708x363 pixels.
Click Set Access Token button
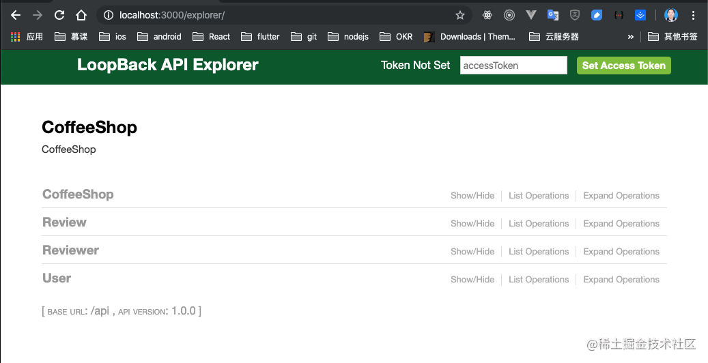tap(624, 66)
